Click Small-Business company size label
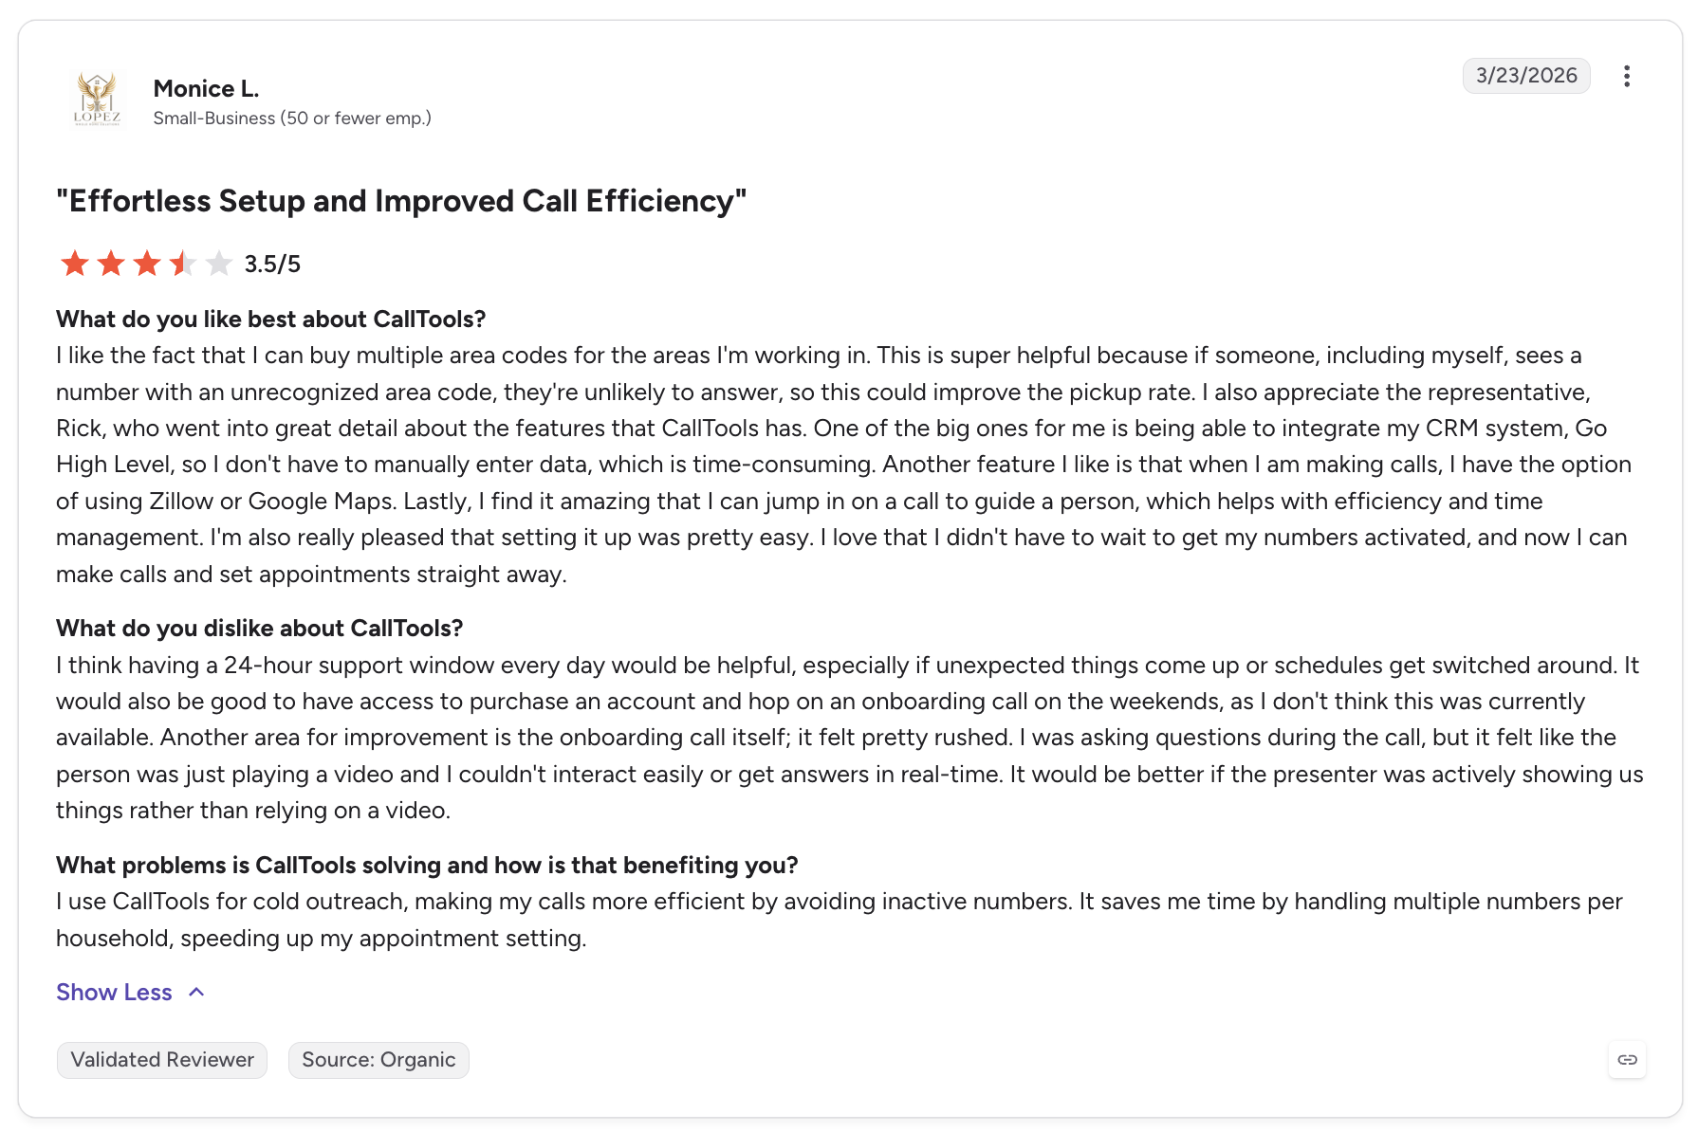Screen dimensions: 1698x1132 point(292,119)
